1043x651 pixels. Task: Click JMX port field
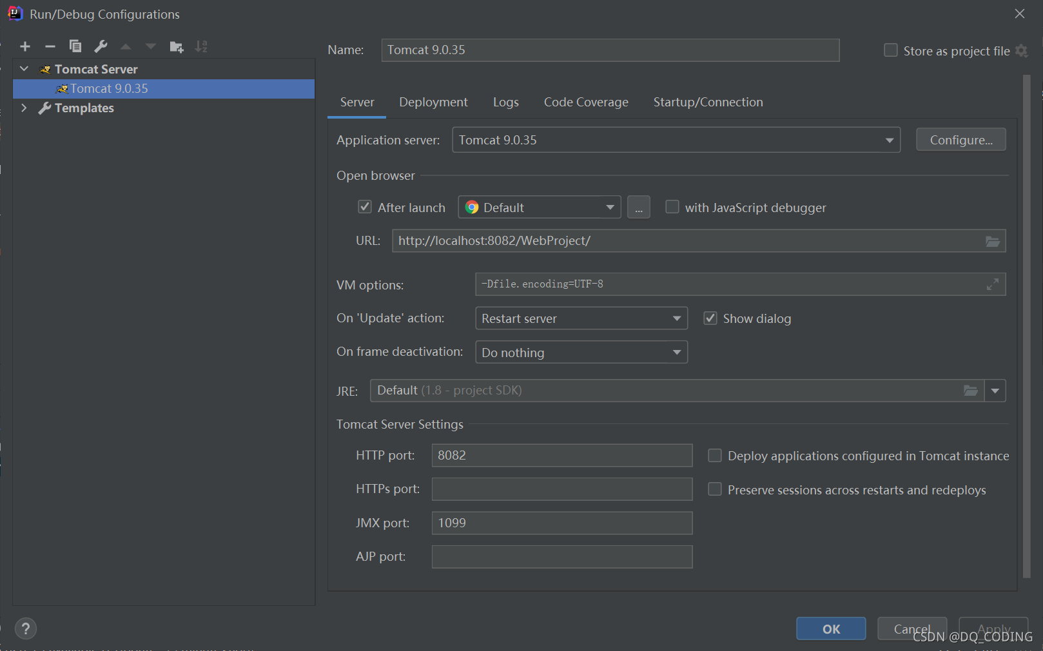point(562,523)
